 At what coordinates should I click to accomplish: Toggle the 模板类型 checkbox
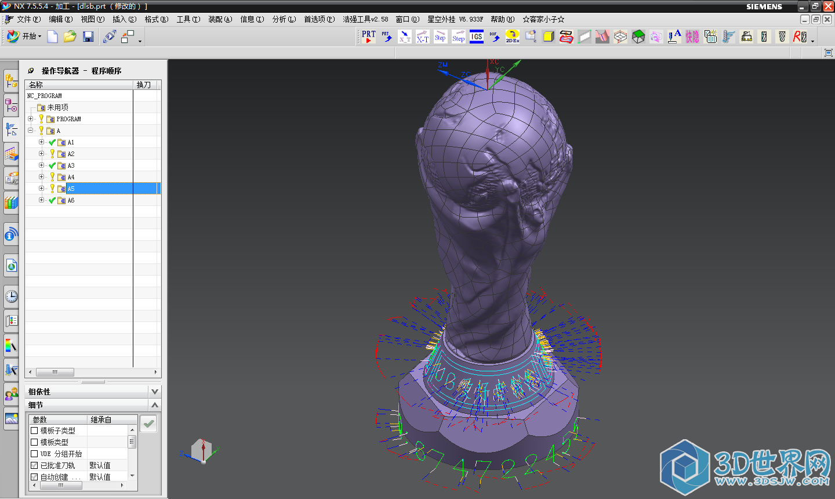pyautogui.click(x=34, y=442)
